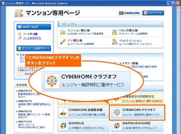Click the arrow bullet before サイバーホーム会員専用

point(120,33)
